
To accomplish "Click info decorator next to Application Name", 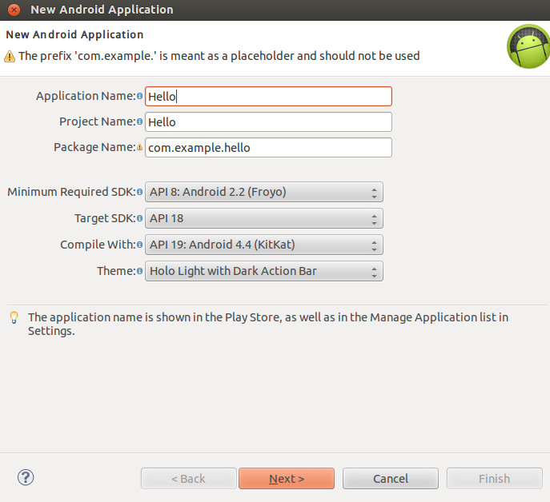I will coord(140,97).
